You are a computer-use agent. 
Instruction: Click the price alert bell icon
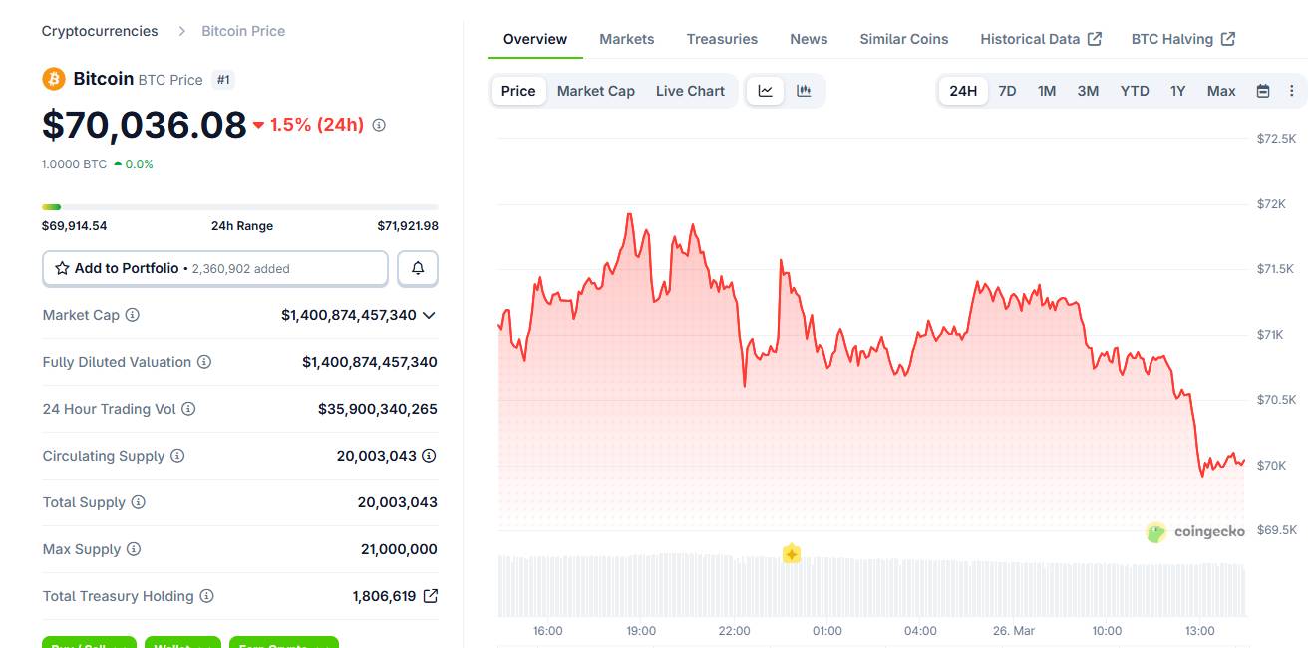[x=418, y=268]
